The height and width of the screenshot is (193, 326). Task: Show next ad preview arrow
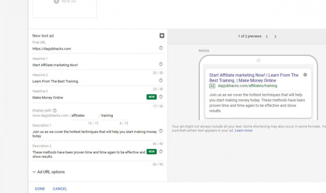coord(275,36)
